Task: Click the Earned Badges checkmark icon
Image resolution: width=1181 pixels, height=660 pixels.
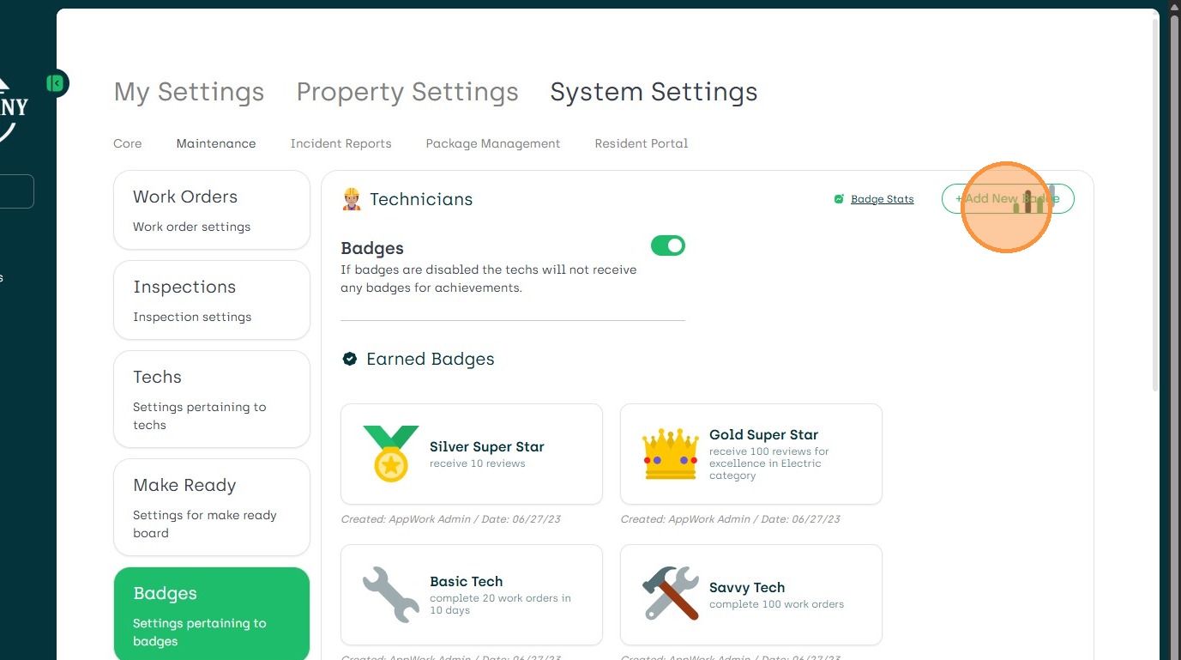Action: click(x=350, y=359)
